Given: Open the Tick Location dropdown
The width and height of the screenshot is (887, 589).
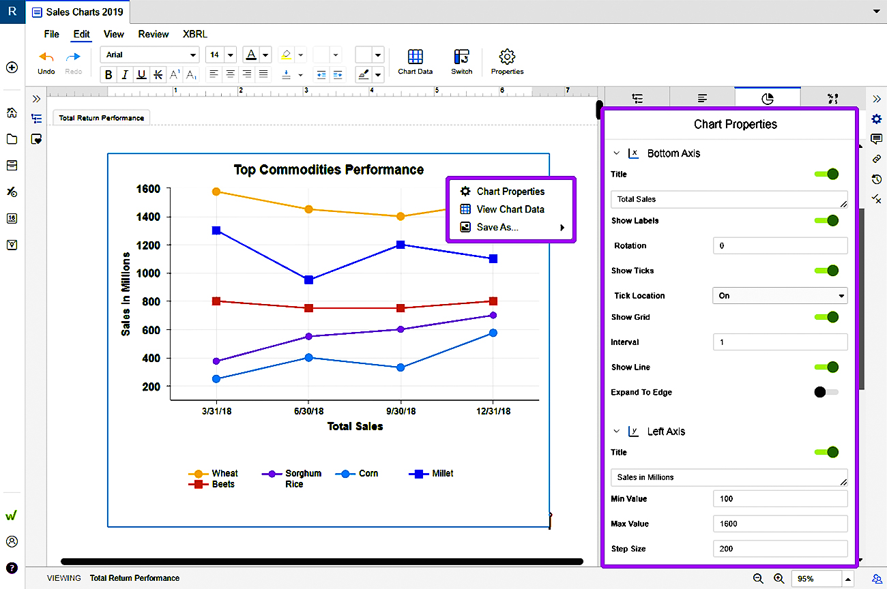Looking at the screenshot, I should pos(780,296).
